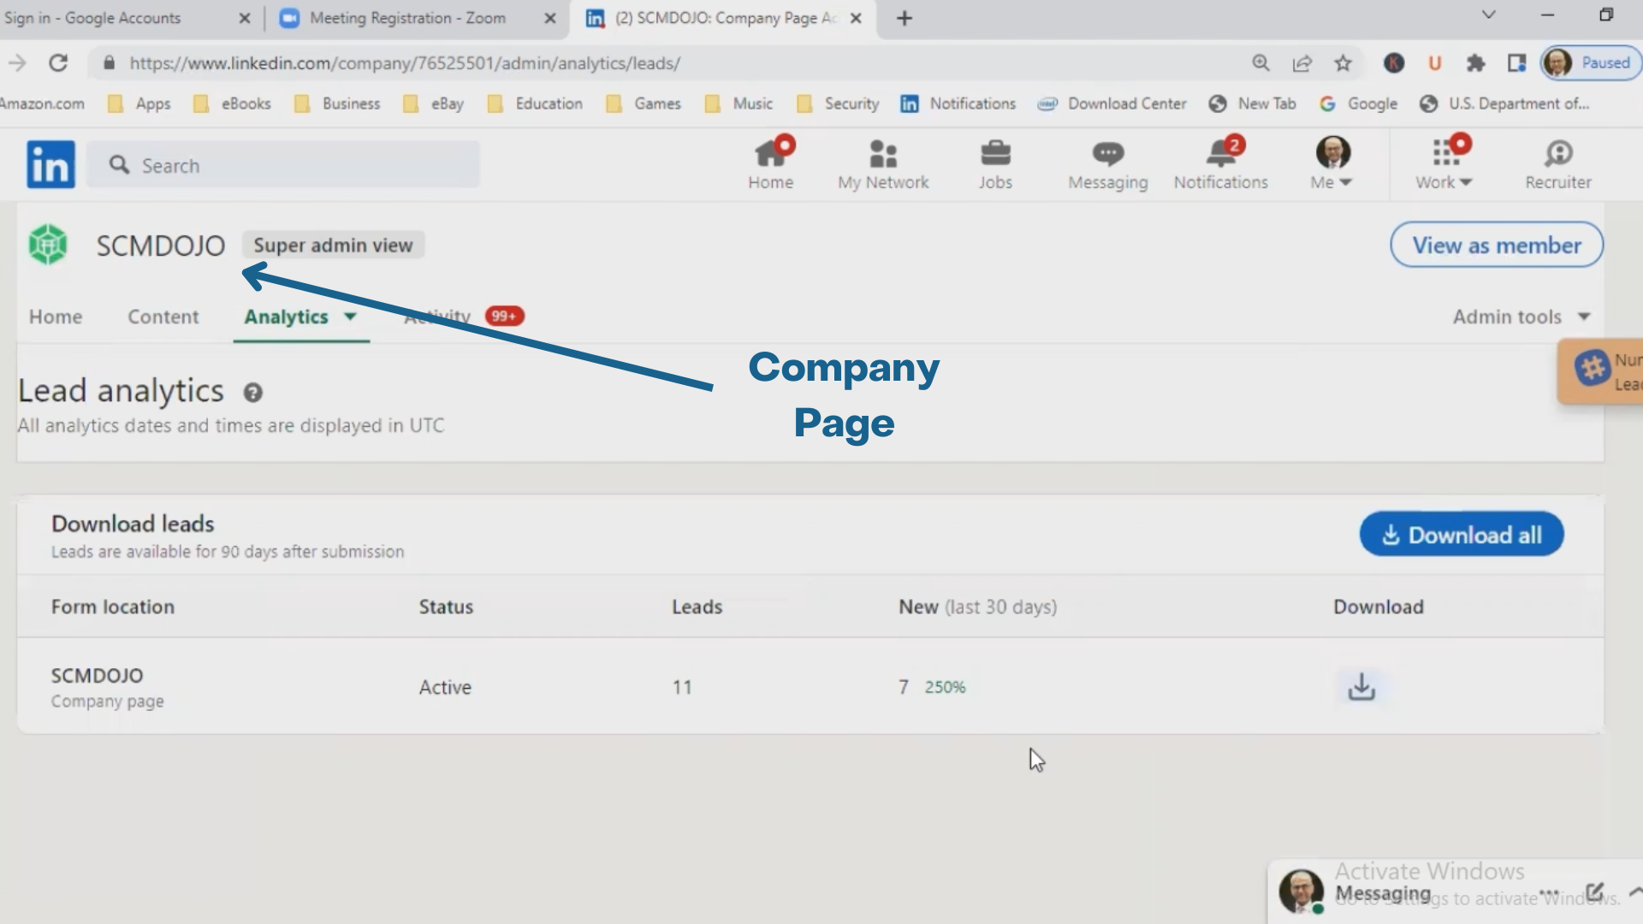
Task: Click the Leads column header
Action: point(697,607)
